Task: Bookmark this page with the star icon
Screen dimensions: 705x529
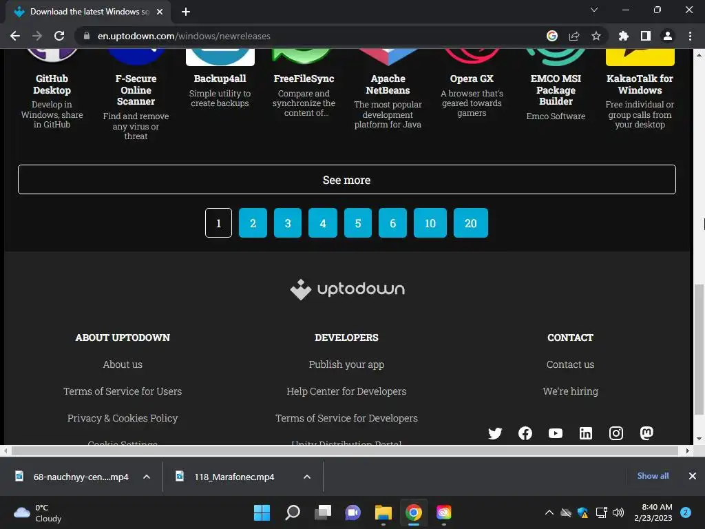Action: point(596,36)
